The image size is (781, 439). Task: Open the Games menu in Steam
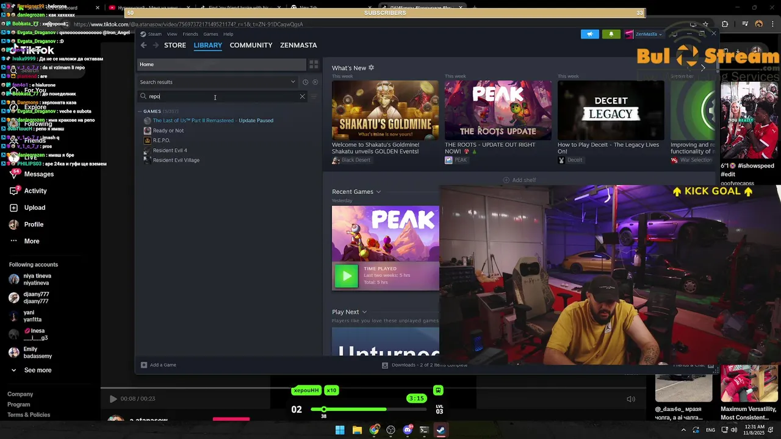tap(211, 34)
